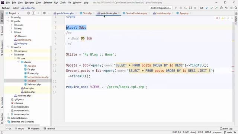Click Expand All icon in Project panel
Screen dimensions: 238x134
[x=33, y=13]
